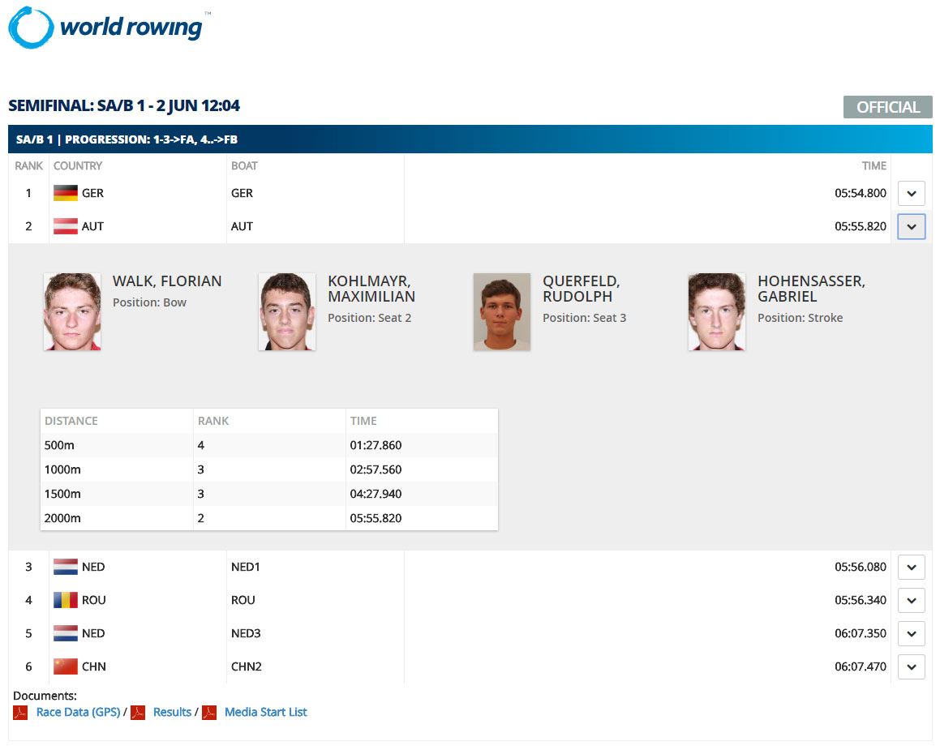Image resolution: width=940 pixels, height=750 pixels.
Task: Click the photo of HOHENSASSER, GABRIEL
Action: [717, 311]
